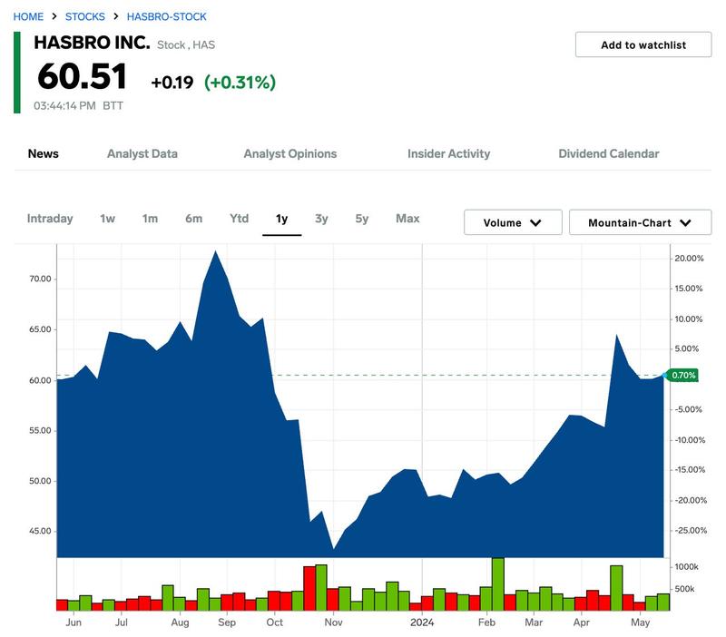Click the 03:44:14 PM timestamp
Image resolution: width=726 pixels, height=637 pixels.
pos(64,106)
